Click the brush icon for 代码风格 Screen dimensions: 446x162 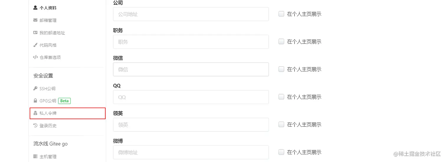35,45
